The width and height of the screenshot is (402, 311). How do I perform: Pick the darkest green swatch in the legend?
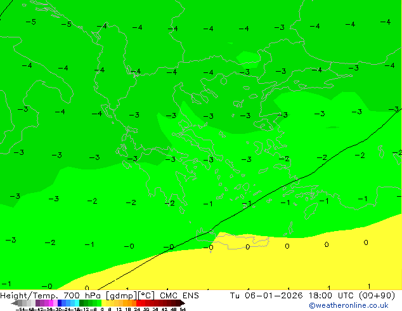(x=82, y=303)
